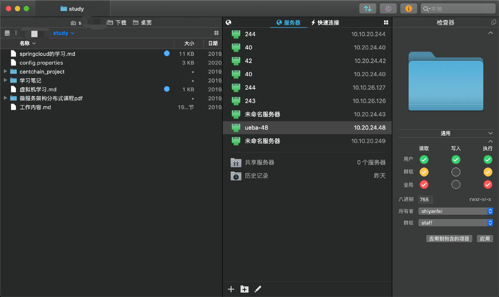499x297 pixels.
Task: Toggle world write permission checkbox
Action: click(x=456, y=184)
